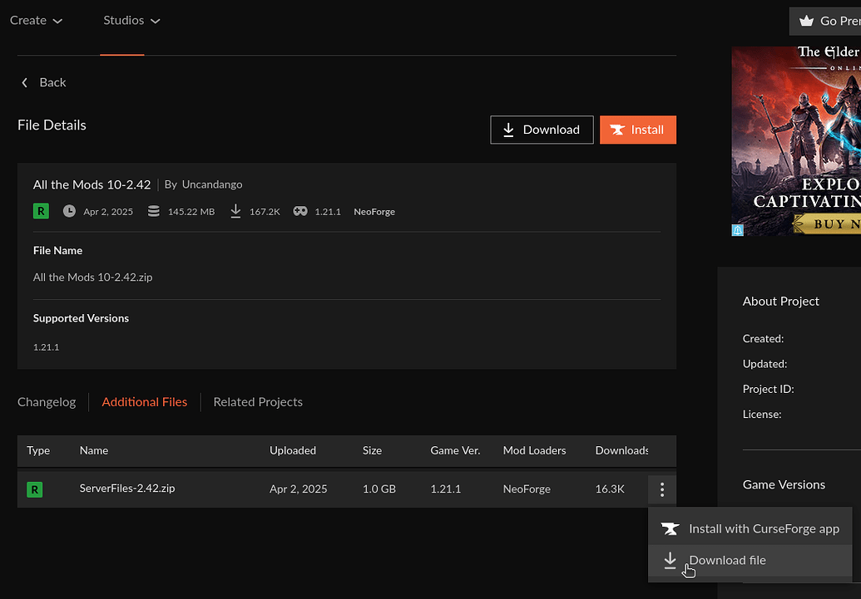Open the three-dot menu on ServerFiles-2.42.zip

pyautogui.click(x=661, y=489)
